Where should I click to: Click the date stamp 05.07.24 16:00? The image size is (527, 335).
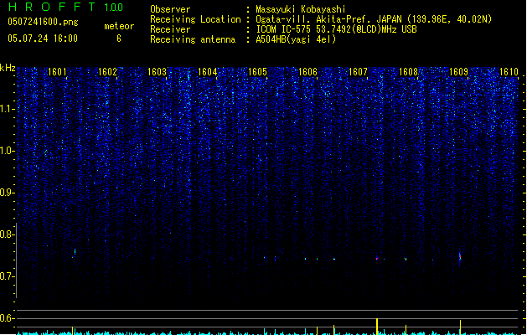coord(43,39)
